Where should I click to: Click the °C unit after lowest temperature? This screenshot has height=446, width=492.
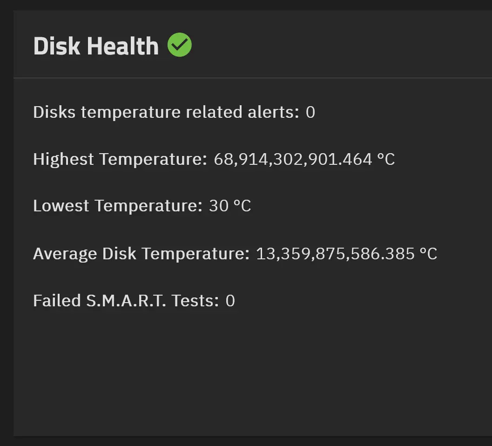click(242, 206)
